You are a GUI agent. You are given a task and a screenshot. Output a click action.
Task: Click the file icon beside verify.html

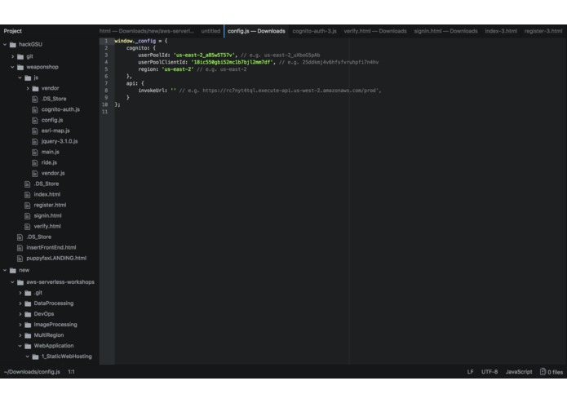pyautogui.click(x=28, y=227)
